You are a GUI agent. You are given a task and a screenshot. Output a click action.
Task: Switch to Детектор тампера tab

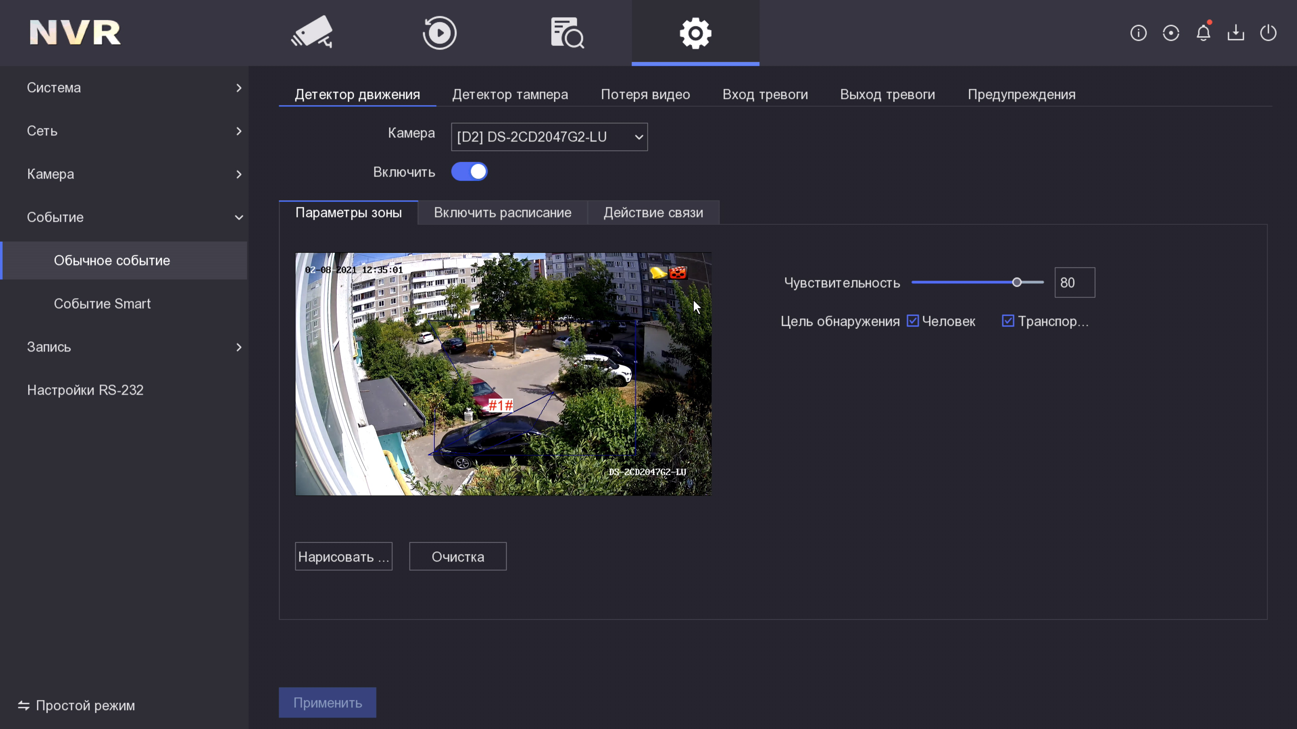click(x=510, y=94)
